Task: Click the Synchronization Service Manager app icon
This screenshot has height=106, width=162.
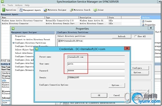Action: point(2,1)
